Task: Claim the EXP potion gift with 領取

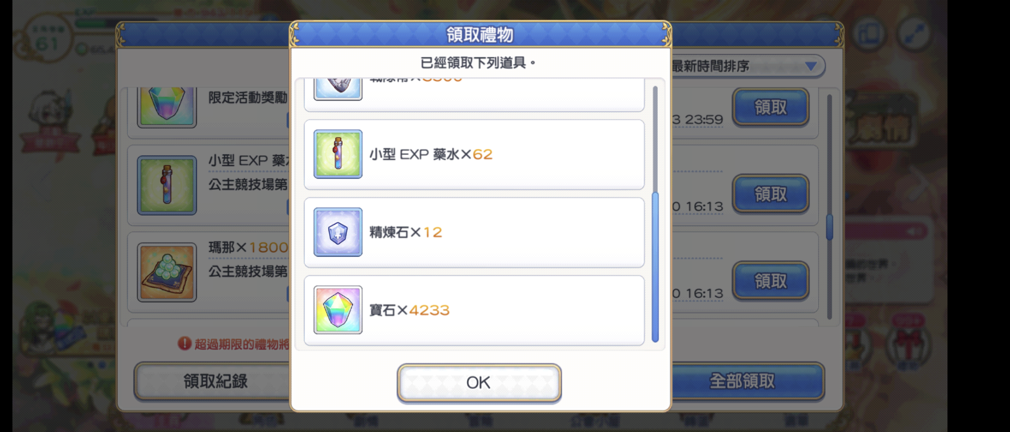Action: pos(770,194)
